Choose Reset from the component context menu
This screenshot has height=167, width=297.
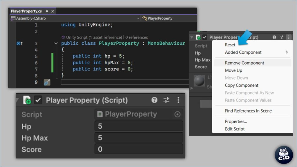pos(230,45)
